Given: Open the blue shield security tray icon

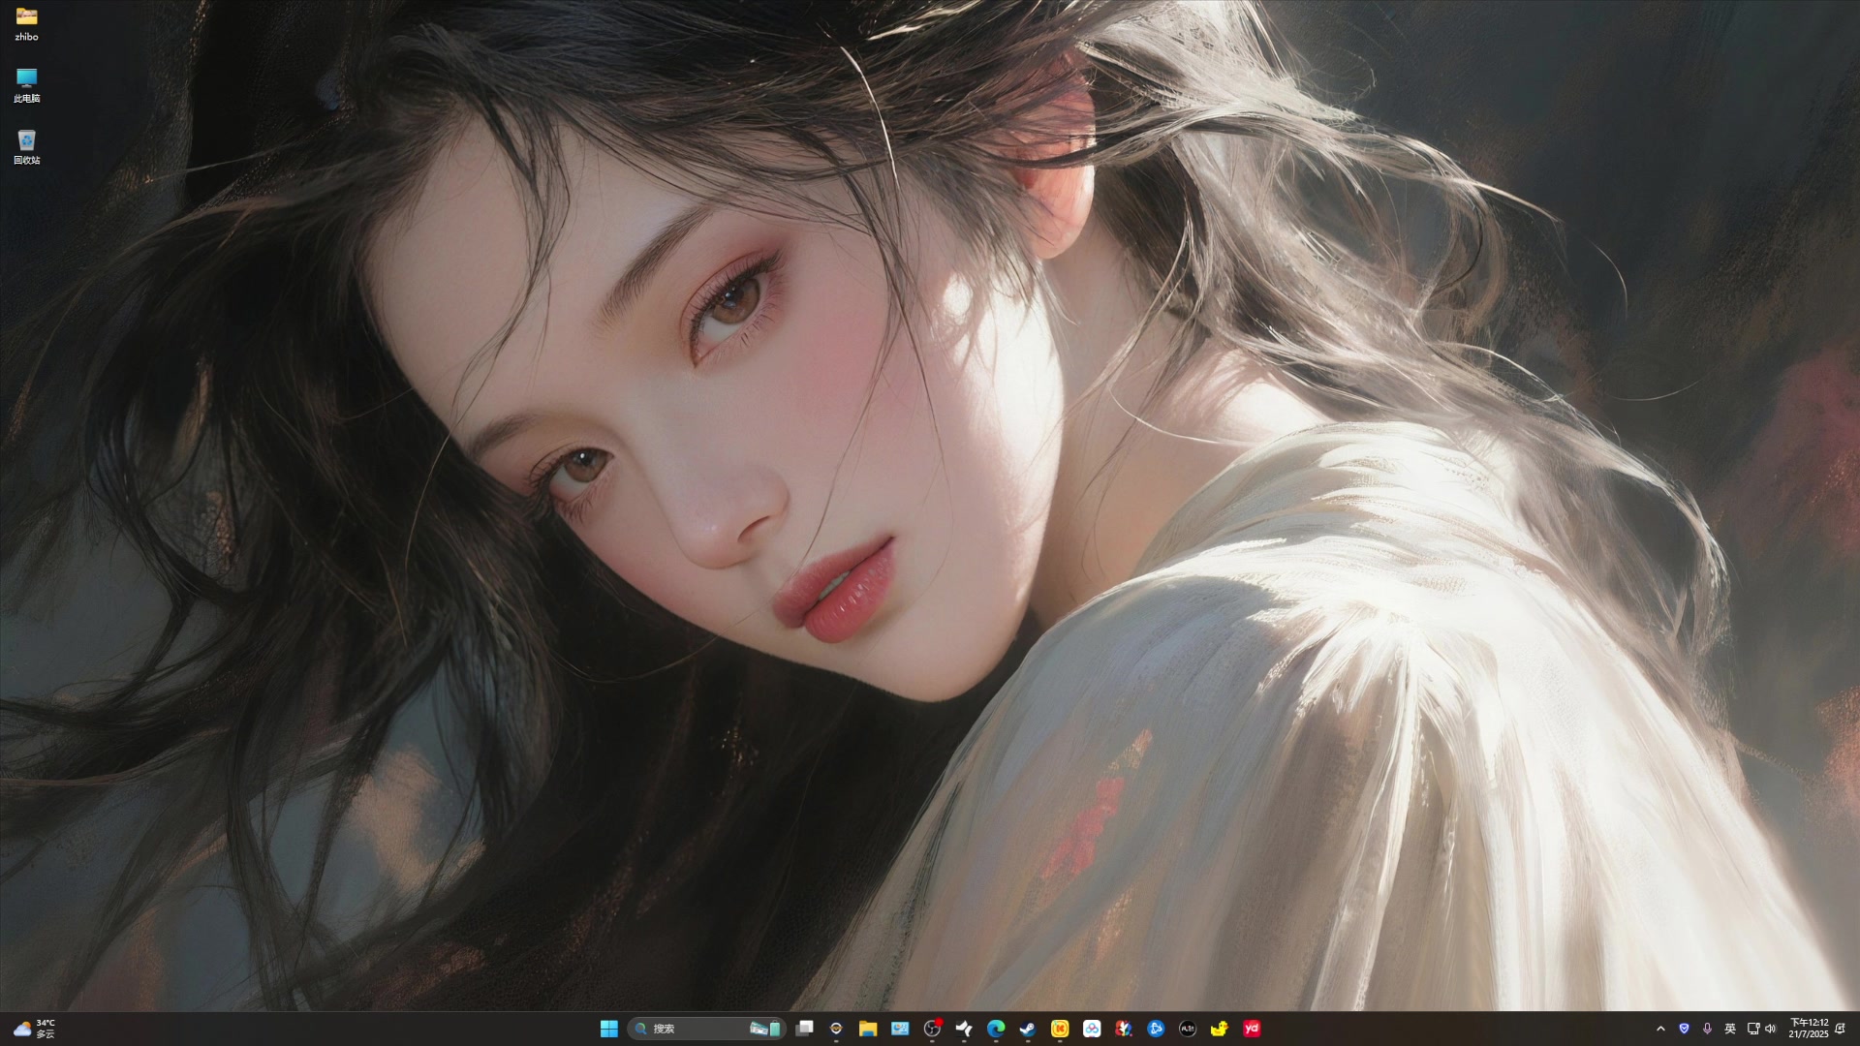Looking at the screenshot, I should [x=1684, y=1029].
